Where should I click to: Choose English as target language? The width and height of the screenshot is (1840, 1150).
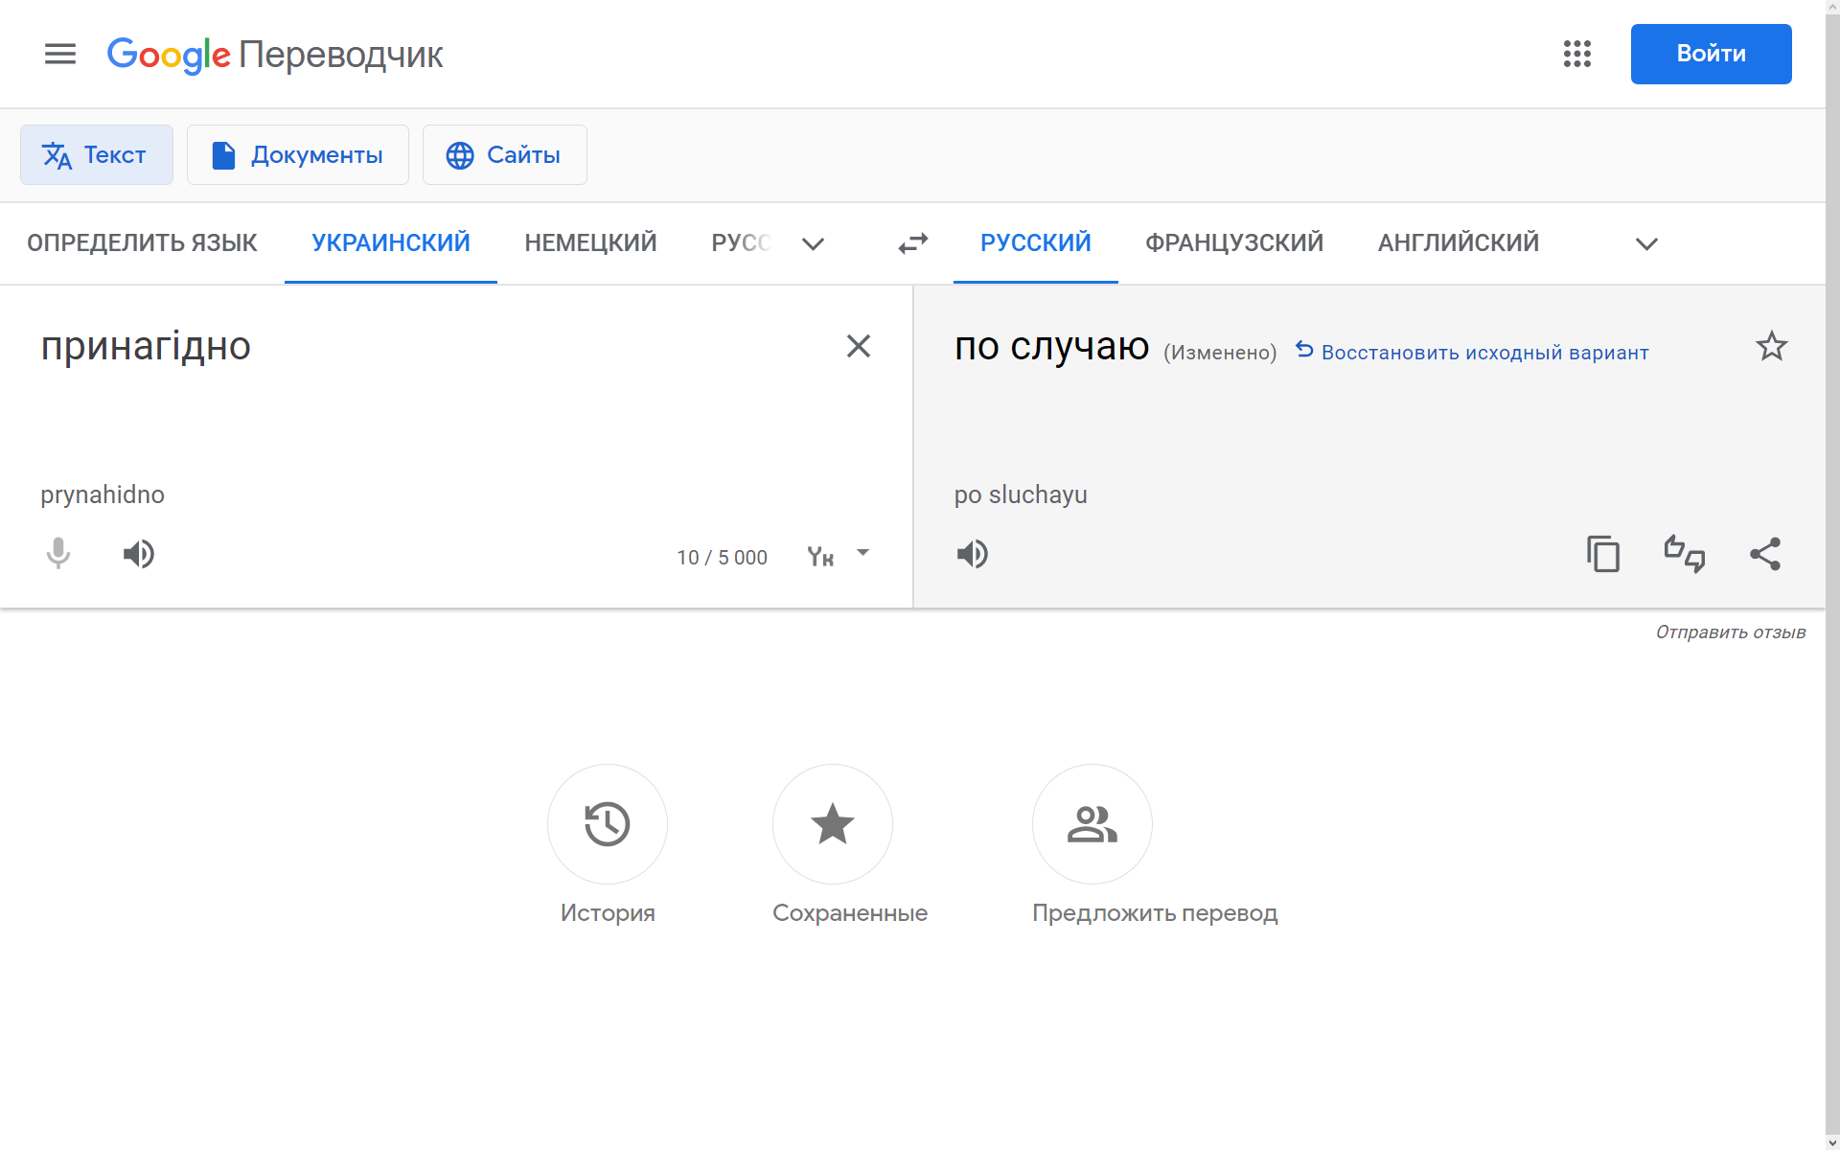(1458, 243)
